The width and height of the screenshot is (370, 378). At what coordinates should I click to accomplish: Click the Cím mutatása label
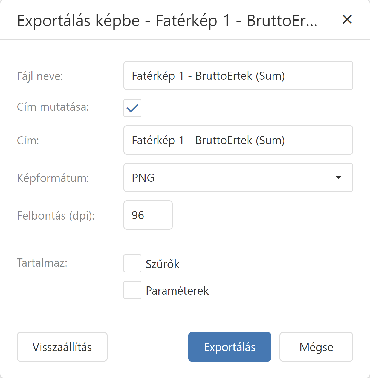pyautogui.click(x=53, y=107)
